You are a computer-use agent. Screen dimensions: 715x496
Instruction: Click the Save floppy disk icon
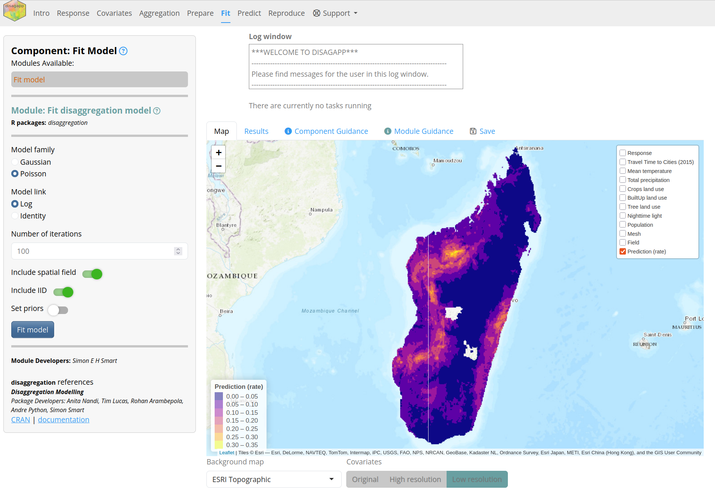[x=473, y=131]
